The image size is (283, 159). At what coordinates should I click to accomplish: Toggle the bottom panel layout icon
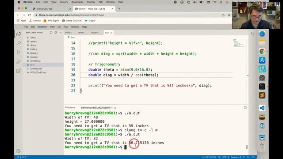pyautogui.click(x=253, y=157)
